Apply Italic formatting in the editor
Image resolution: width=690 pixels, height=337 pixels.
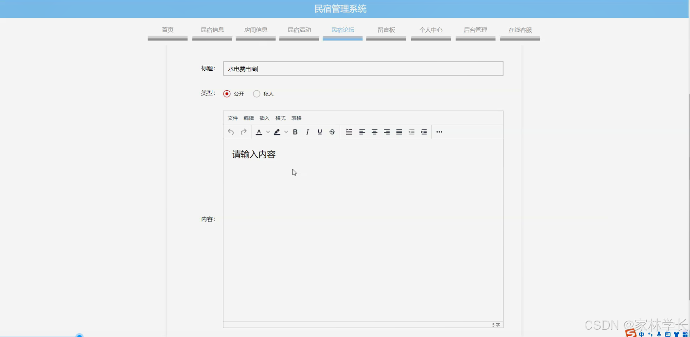307,132
